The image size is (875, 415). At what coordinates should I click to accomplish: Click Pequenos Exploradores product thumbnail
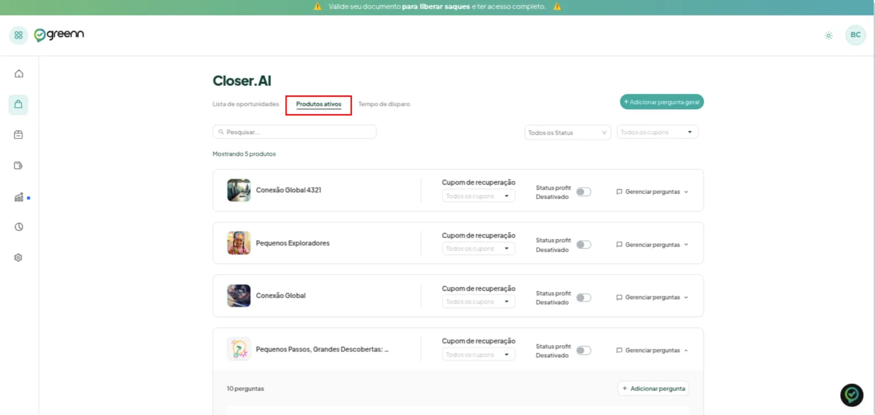[239, 243]
